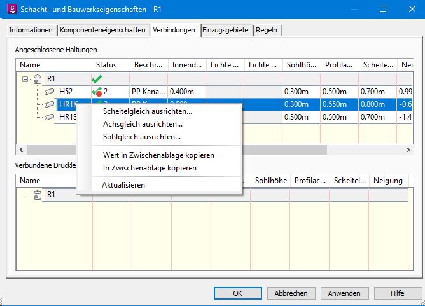Click the Name column header in upper table
This screenshot has width=425, height=306.
click(53, 65)
